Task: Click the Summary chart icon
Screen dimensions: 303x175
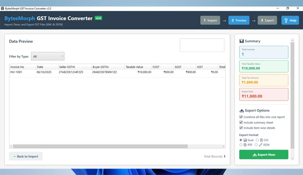Action: tap(241, 41)
